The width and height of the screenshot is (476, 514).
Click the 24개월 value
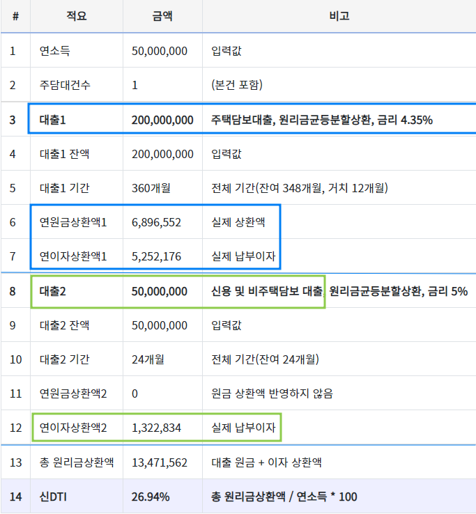148,359
